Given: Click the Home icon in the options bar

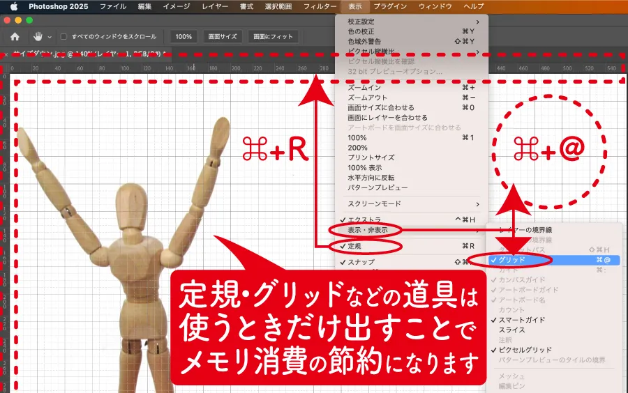Looking at the screenshot, I should (15, 36).
